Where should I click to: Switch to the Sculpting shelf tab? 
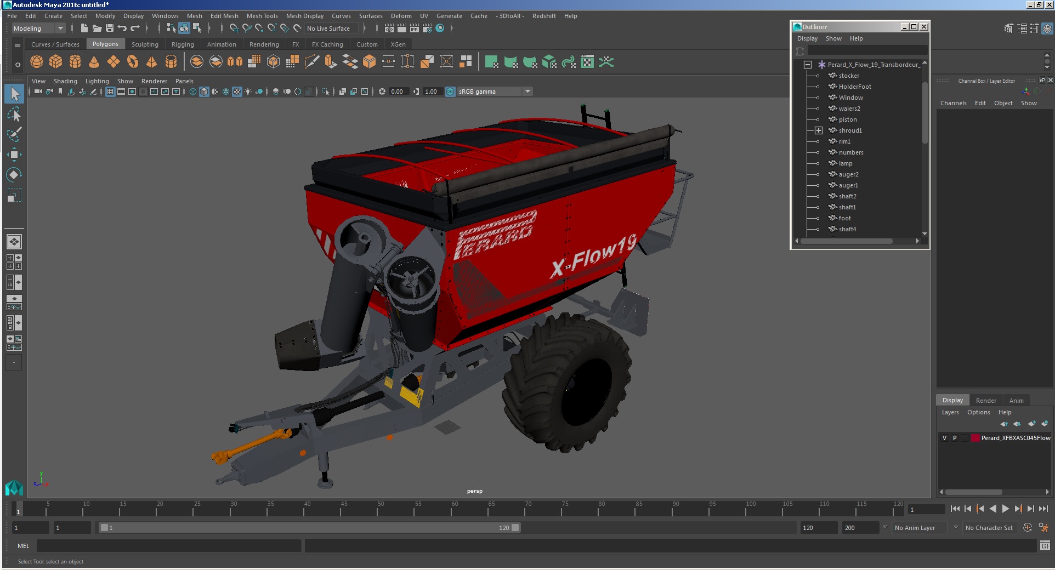coord(145,44)
